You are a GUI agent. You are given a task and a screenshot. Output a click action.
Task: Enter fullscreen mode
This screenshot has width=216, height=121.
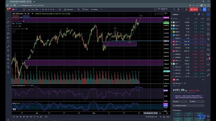[182, 9]
